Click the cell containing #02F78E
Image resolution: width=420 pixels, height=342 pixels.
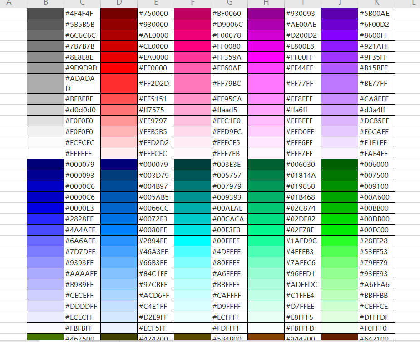[x=303, y=230]
